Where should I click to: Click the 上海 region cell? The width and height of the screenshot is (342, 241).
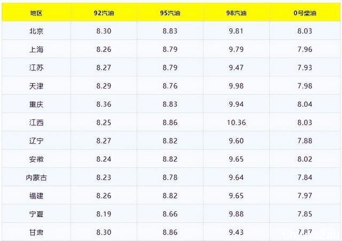[x=36, y=50]
